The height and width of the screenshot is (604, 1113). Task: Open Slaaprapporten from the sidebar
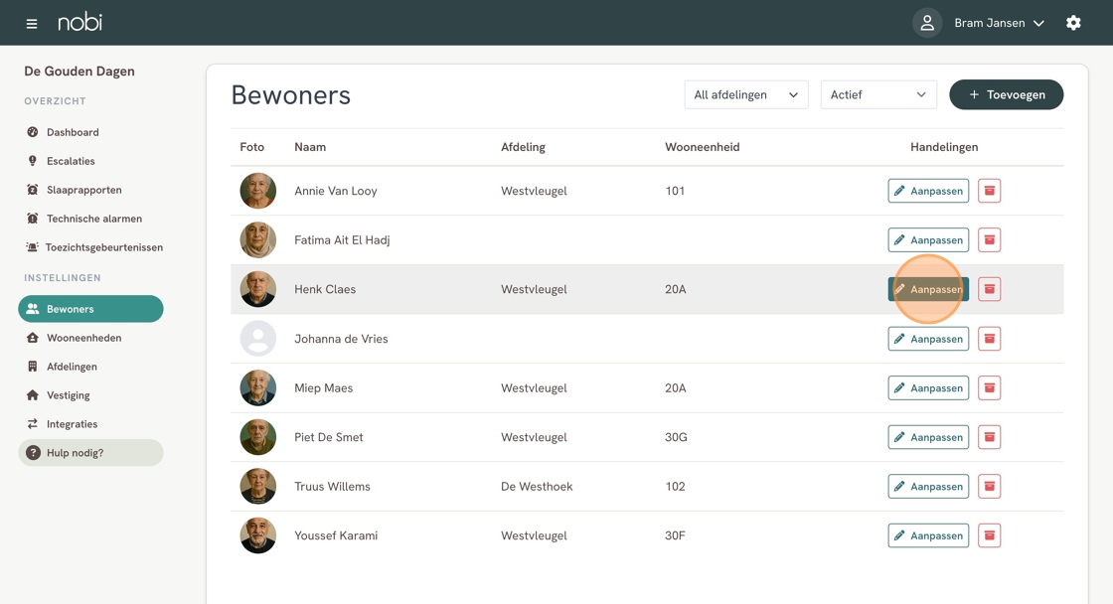[x=83, y=190]
